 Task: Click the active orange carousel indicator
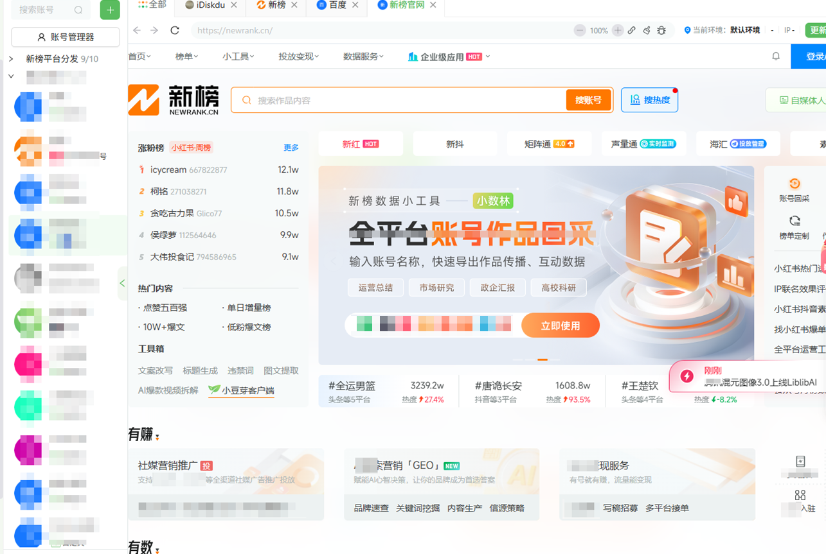(x=543, y=359)
